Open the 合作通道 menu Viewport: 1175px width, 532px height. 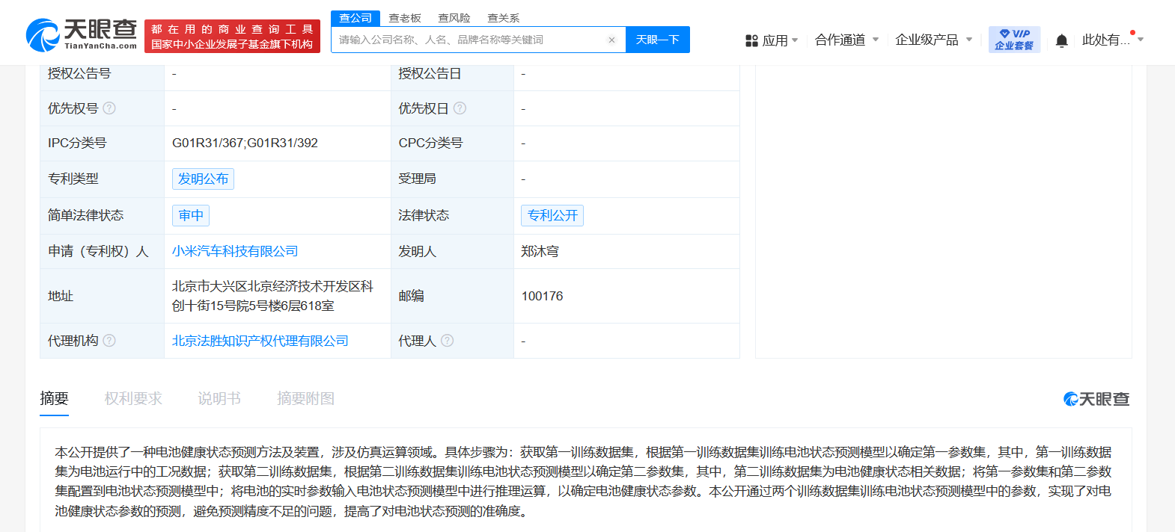point(840,40)
